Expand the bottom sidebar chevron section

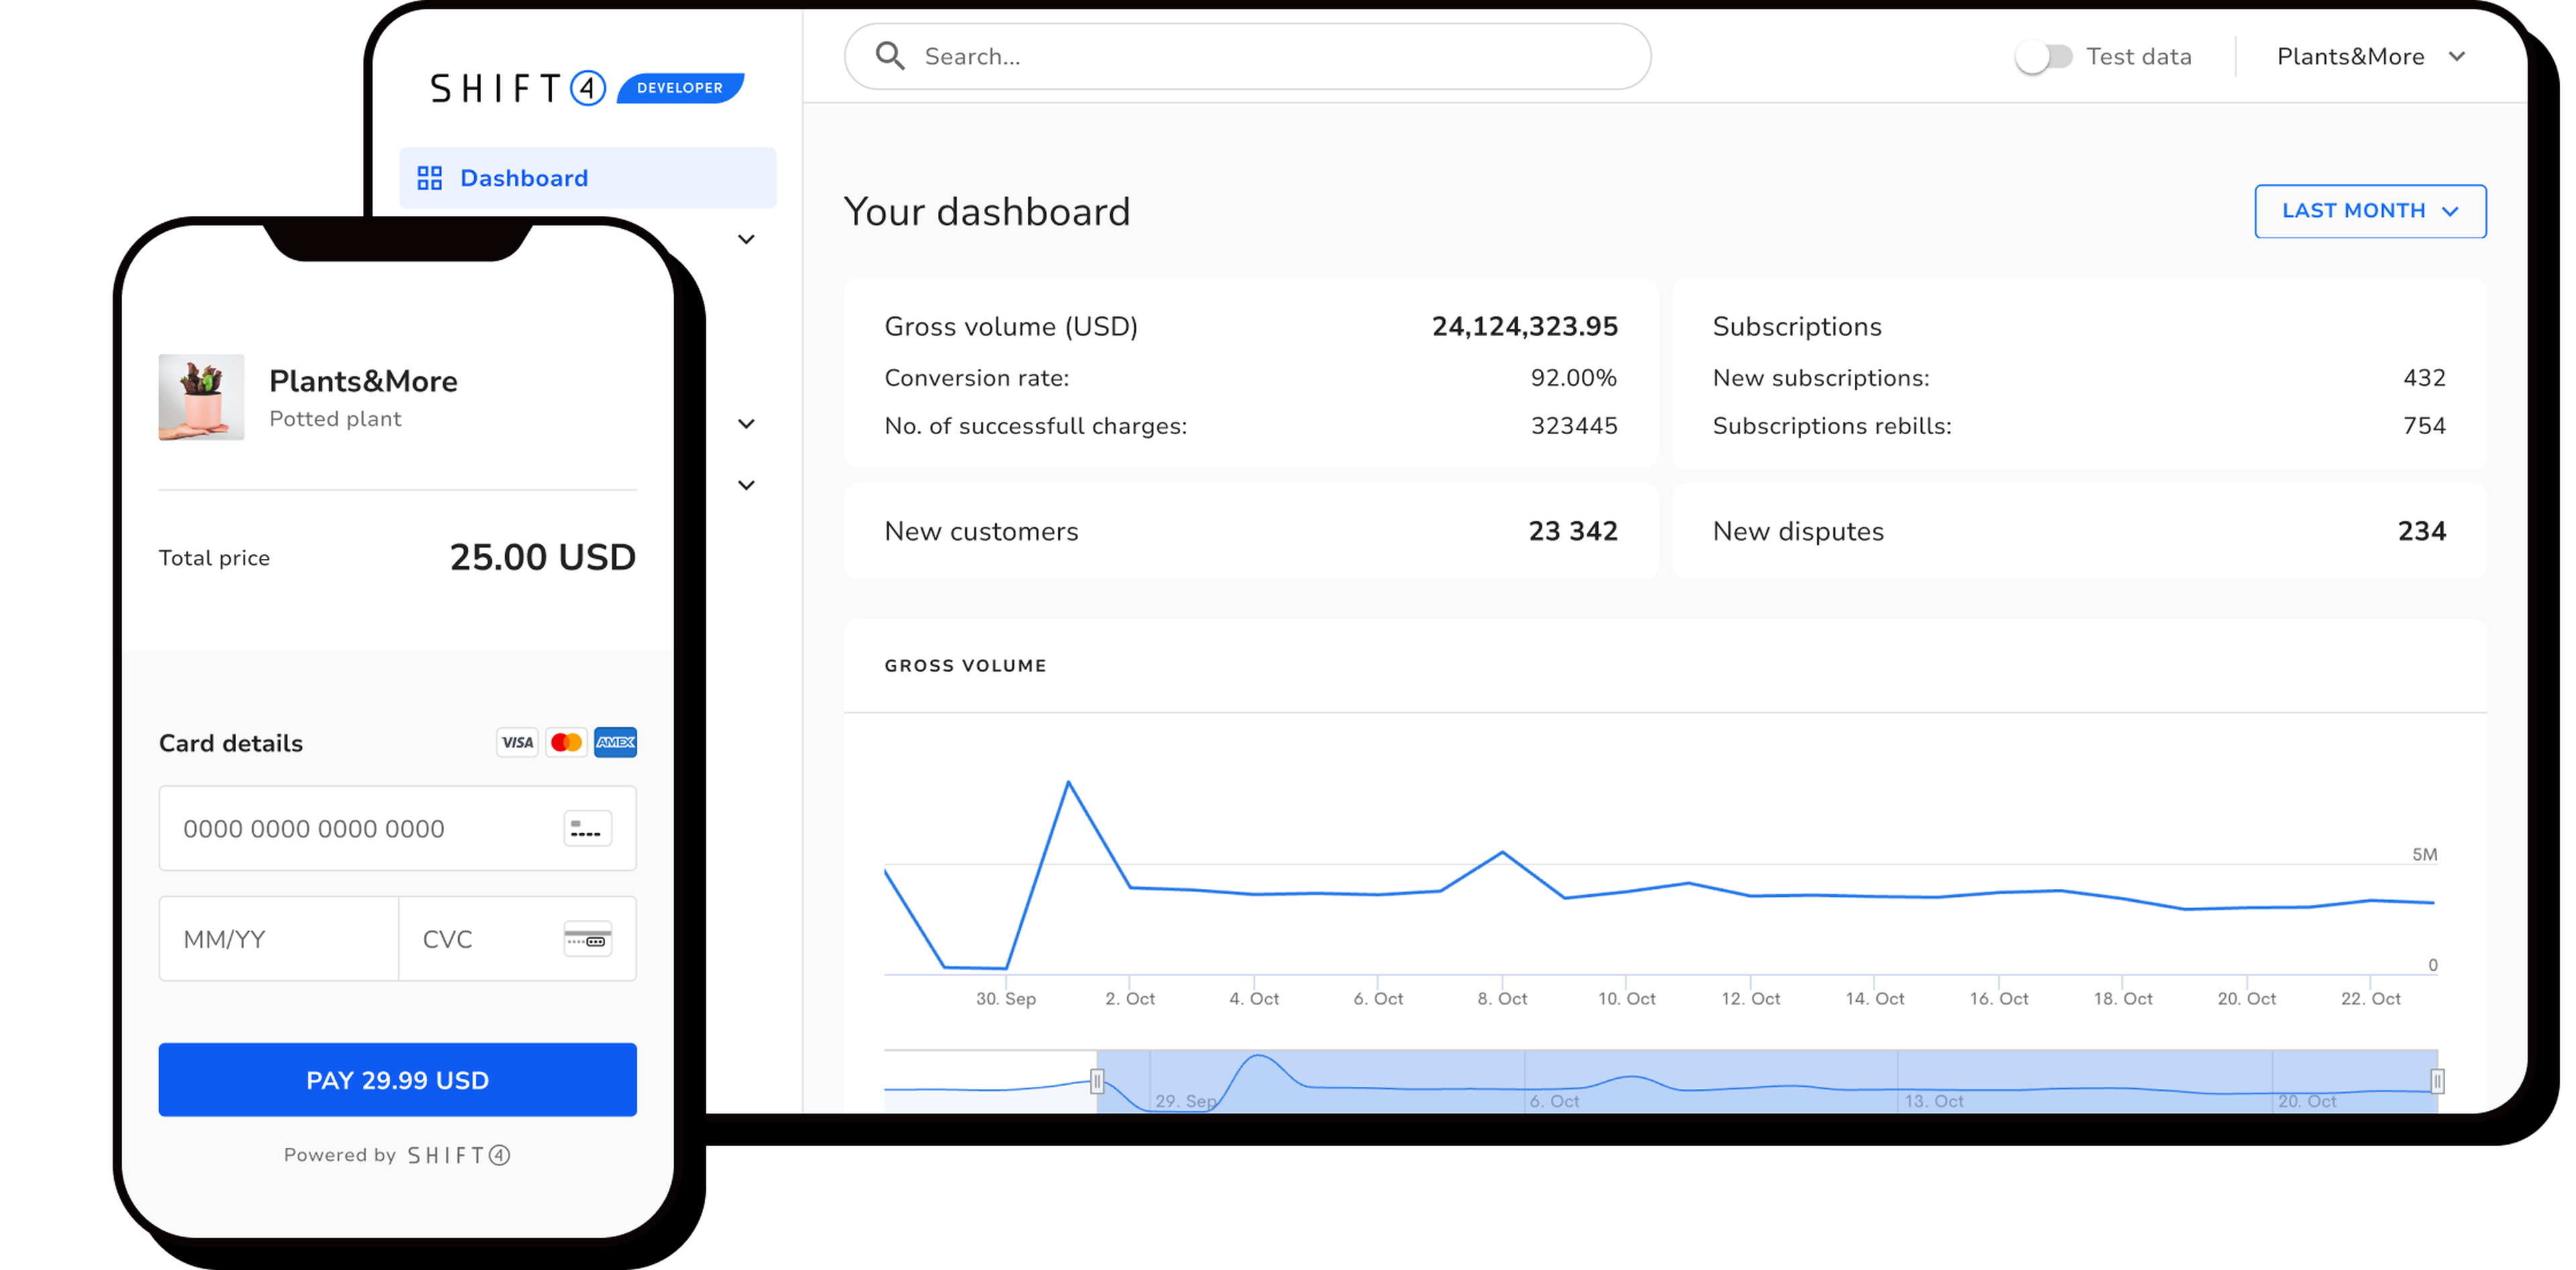746,485
